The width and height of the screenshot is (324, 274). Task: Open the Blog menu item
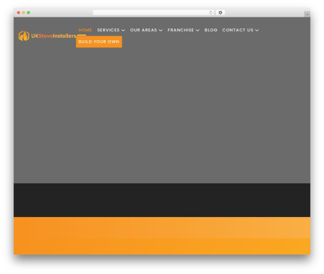point(211,30)
